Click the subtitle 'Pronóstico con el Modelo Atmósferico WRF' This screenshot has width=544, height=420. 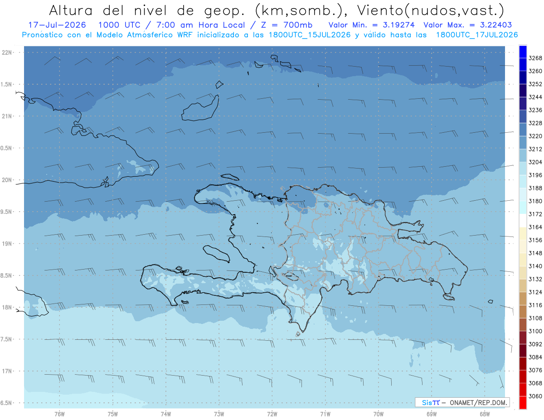[x=108, y=35]
